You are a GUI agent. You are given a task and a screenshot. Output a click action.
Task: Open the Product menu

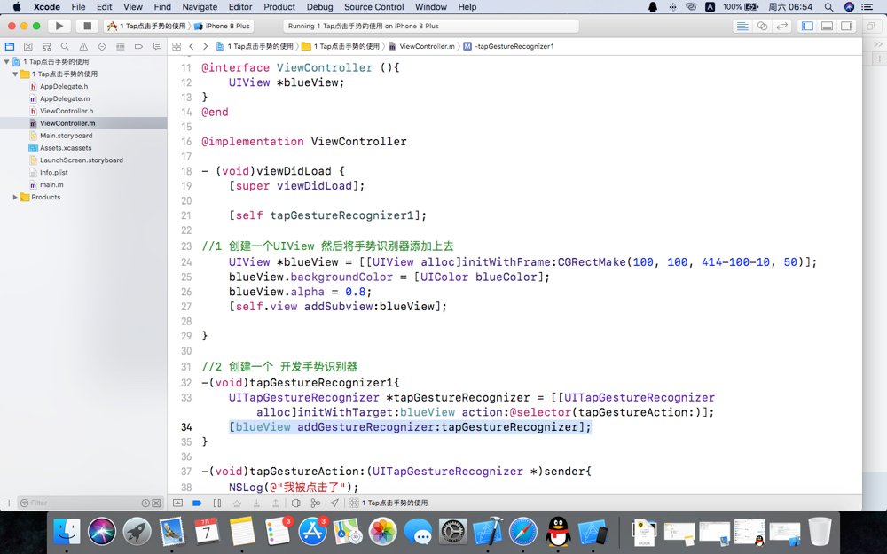point(279,7)
